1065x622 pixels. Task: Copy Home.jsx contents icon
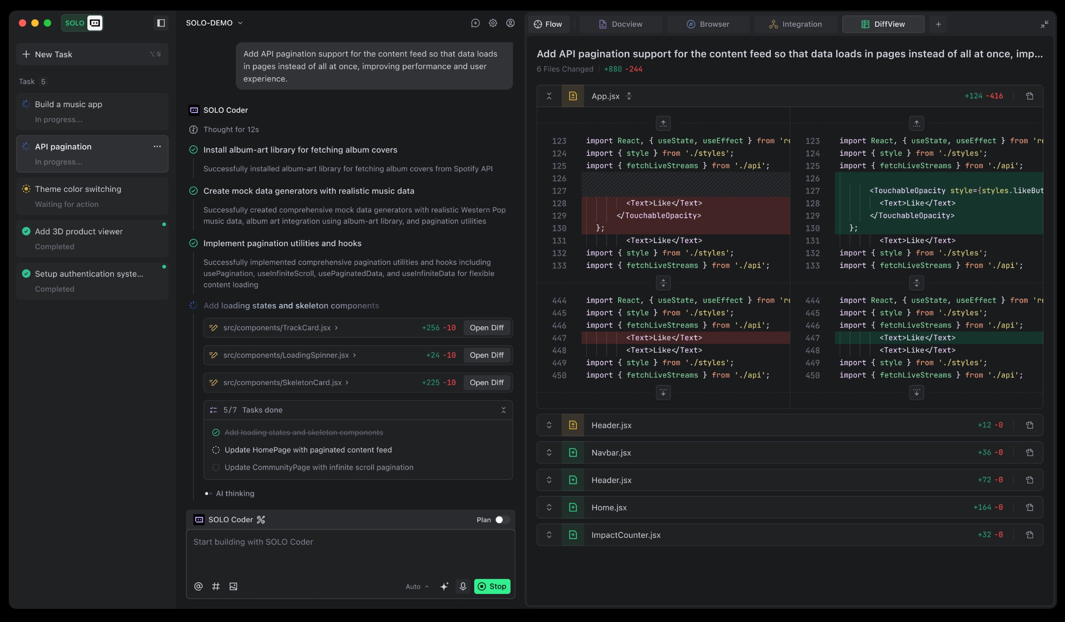[1030, 507]
